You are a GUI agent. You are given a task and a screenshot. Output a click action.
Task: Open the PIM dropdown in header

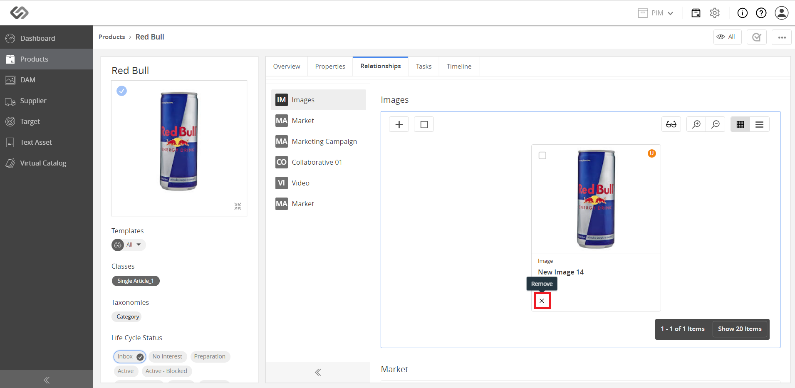[656, 13]
